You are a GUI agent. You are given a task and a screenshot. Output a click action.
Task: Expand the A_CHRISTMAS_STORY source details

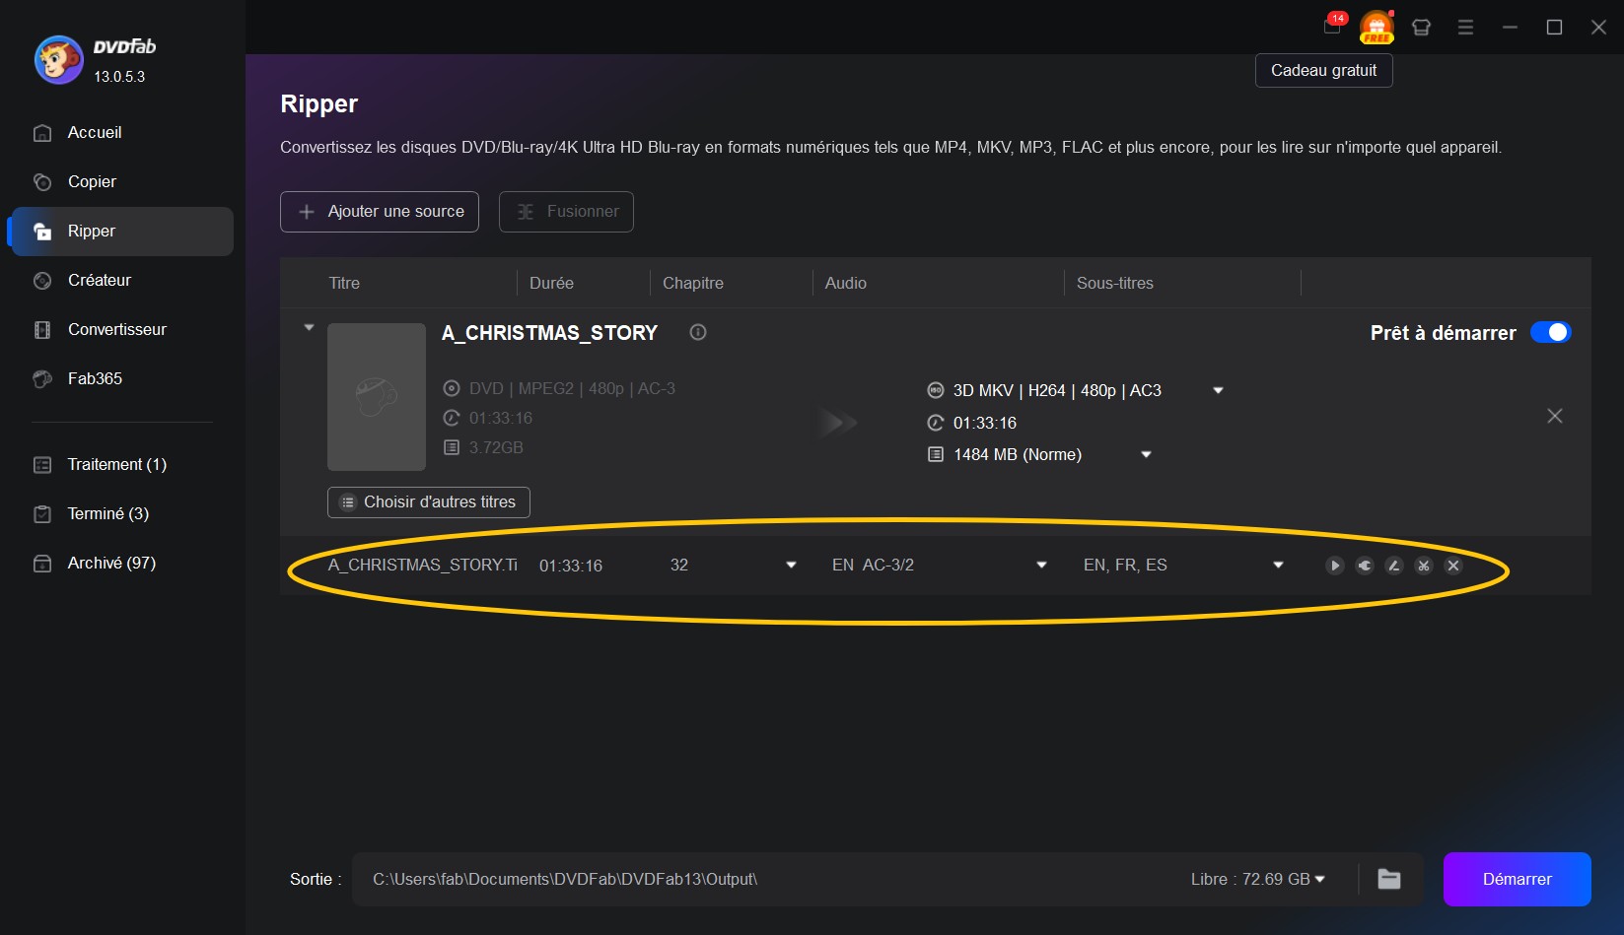(309, 327)
